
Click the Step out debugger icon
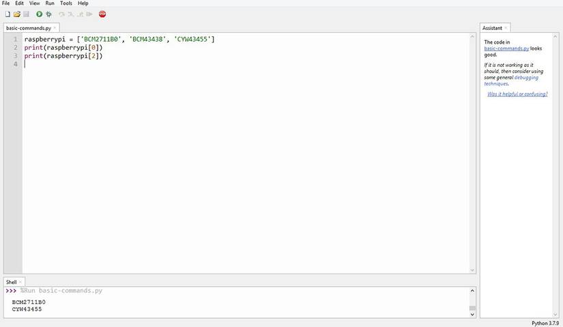80,14
